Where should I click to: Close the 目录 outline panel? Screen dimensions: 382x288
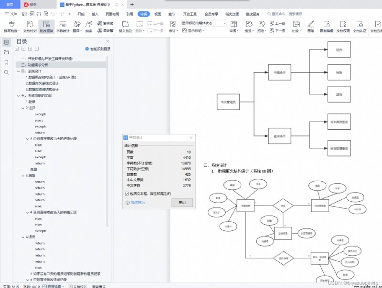coord(107,41)
